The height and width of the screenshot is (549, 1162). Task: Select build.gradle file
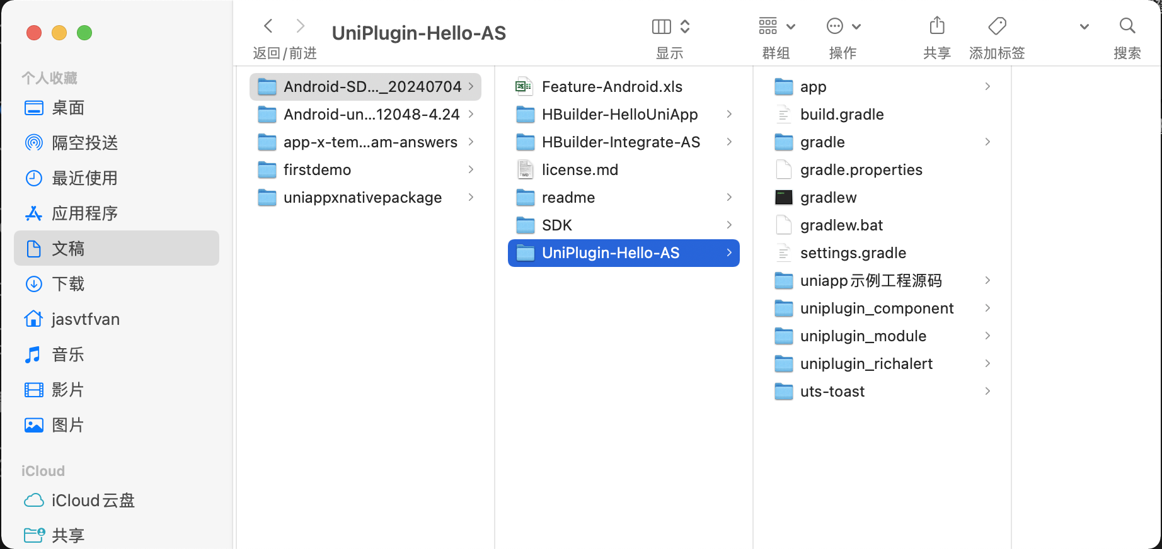click(882, 115)
